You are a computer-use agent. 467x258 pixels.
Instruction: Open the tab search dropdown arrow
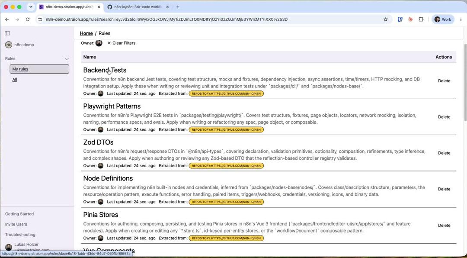pos(31,7)
